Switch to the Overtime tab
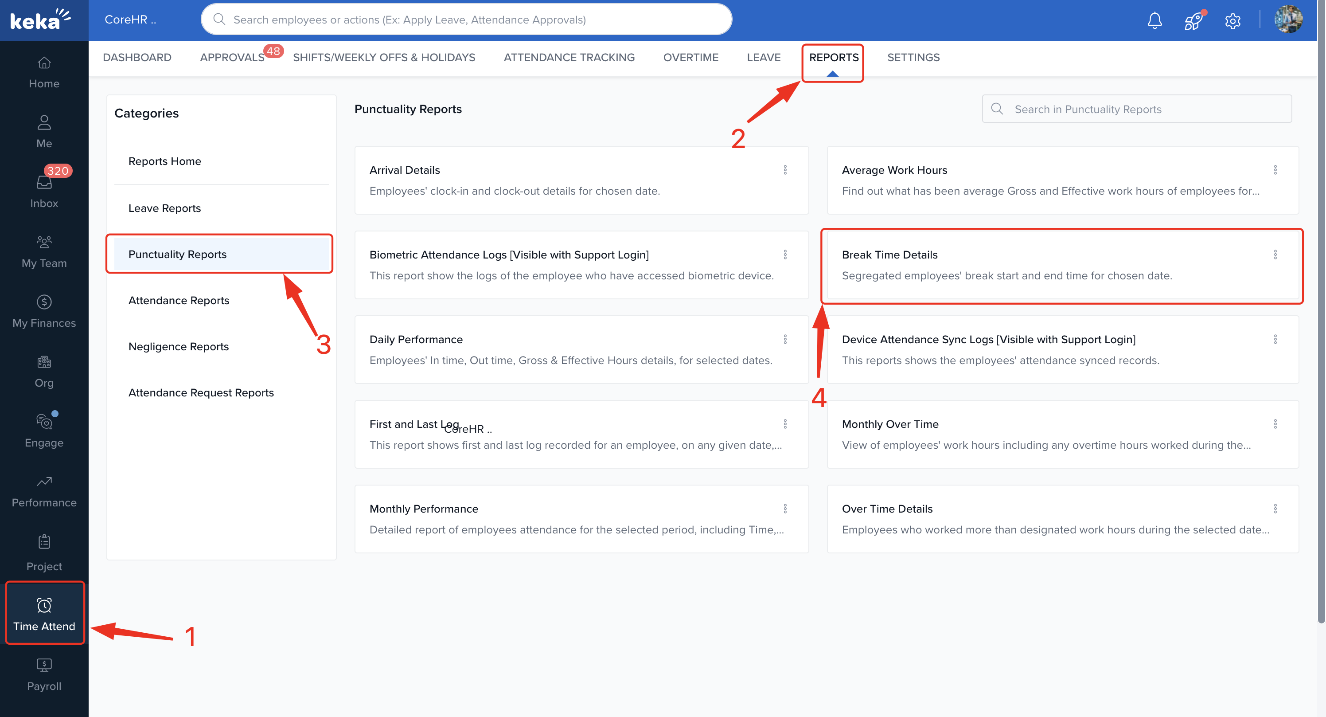This screenshot has width=1326, height=717. (x=691, y=57)
